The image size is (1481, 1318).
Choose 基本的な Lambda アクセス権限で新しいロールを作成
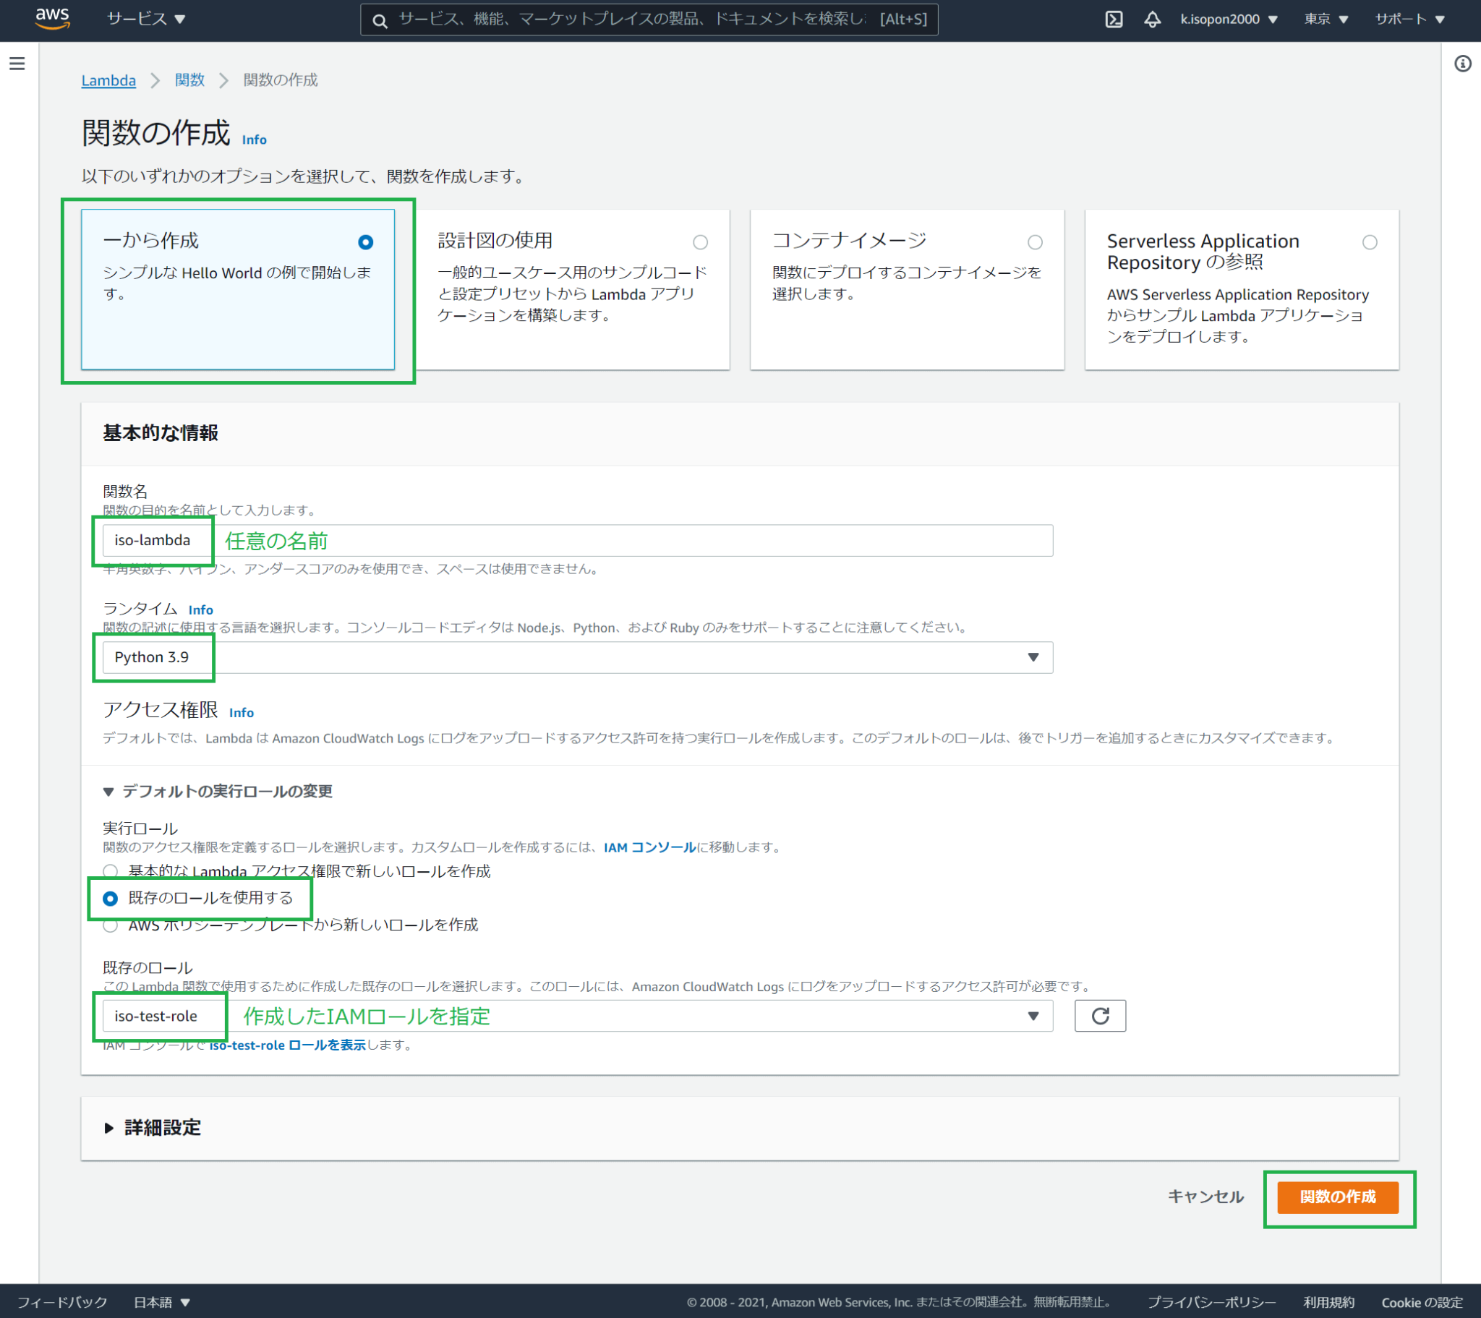(110, 872)
